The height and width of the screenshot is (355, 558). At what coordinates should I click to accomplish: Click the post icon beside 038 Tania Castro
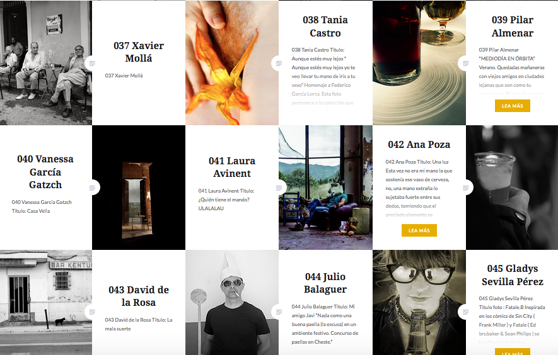point(279,63)
